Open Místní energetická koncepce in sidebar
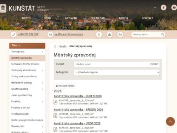This screenshot has height=133, width=177. pos(27,120)
